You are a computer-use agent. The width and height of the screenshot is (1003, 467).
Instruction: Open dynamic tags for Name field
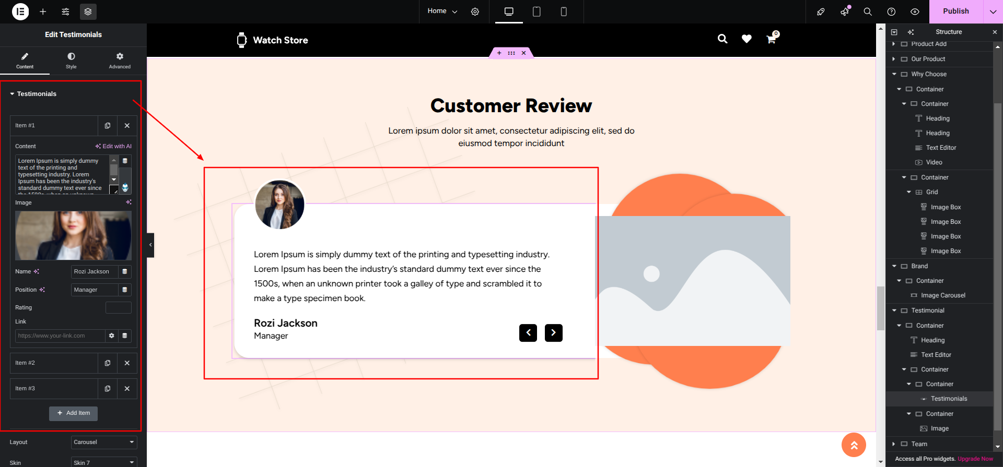tap(125, 272)
